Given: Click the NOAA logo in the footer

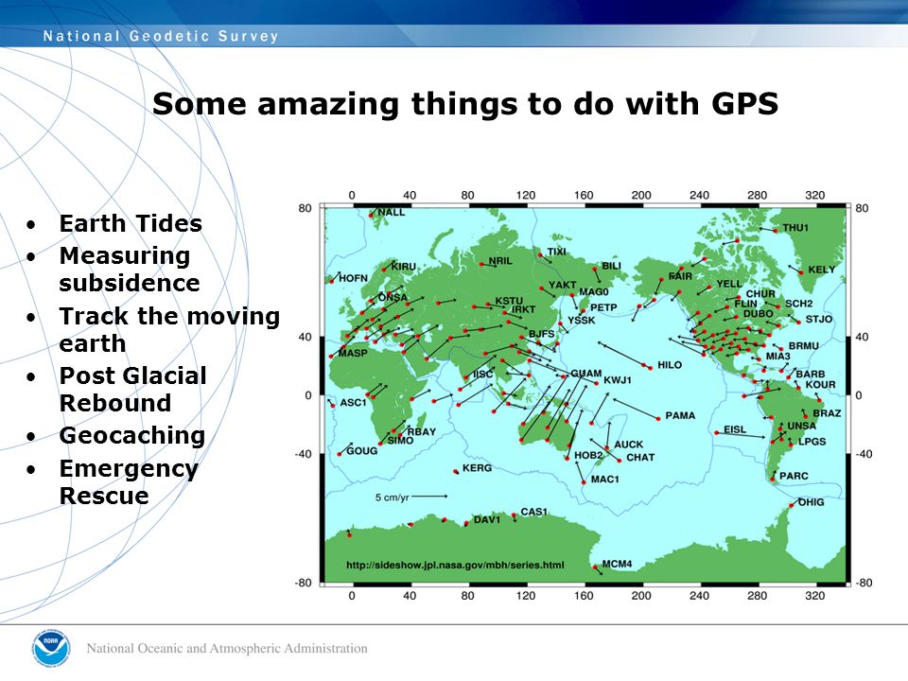Looking at the screenshot, I should [x=51, y=649].
